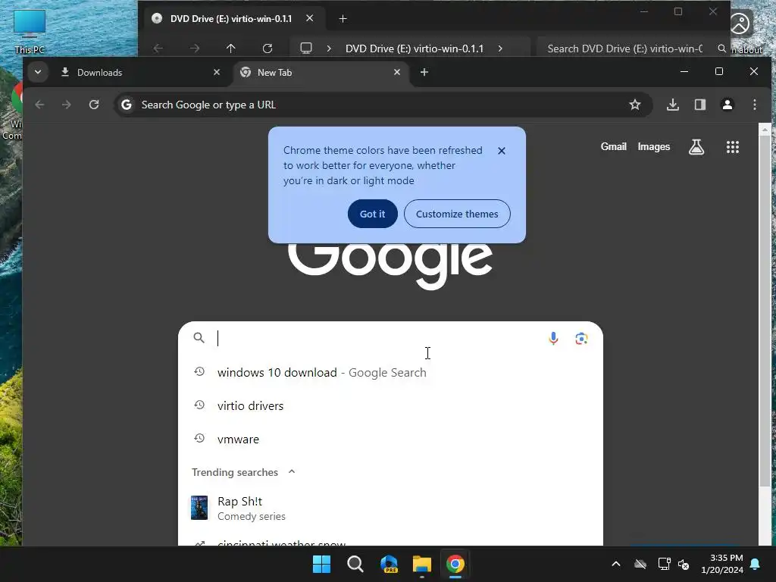Viewport: 776px width, 582px height.
Task: Click the Rap Sh!t poster thumbnail
Action: click(199, 508)
